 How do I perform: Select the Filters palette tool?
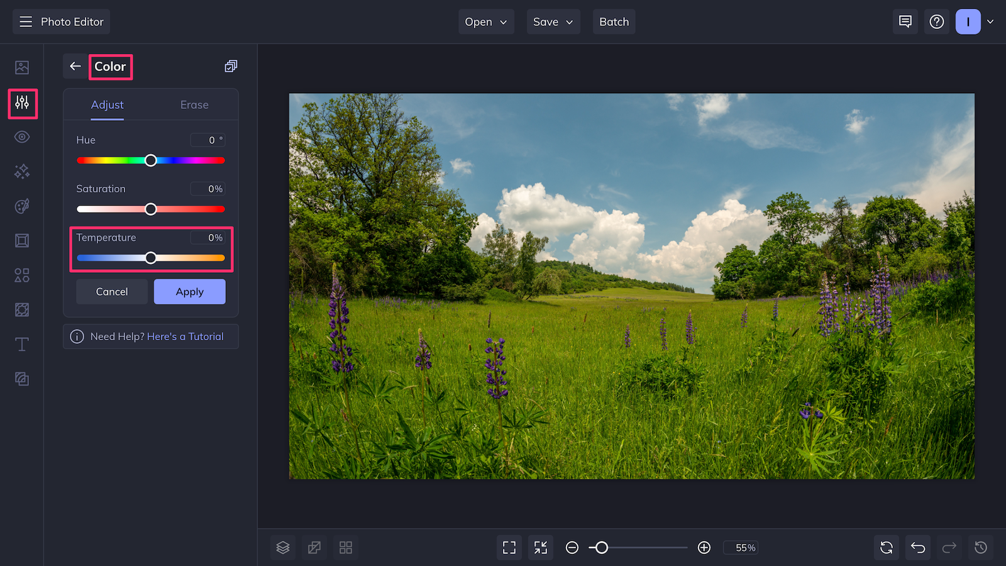pyautogui.click(x=22, y=206)
